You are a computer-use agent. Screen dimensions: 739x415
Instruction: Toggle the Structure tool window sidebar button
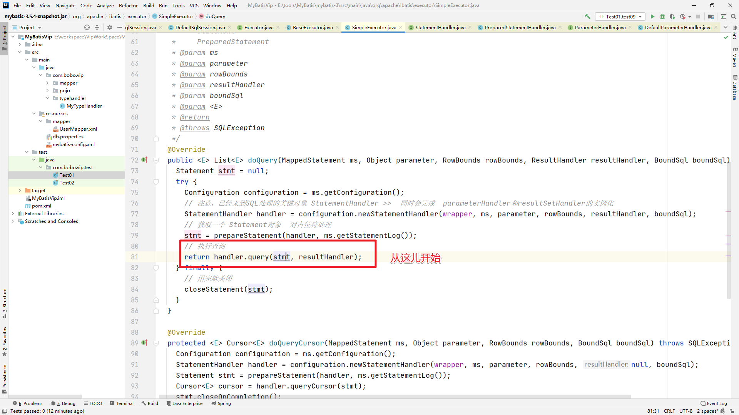[x=4, y=304]
